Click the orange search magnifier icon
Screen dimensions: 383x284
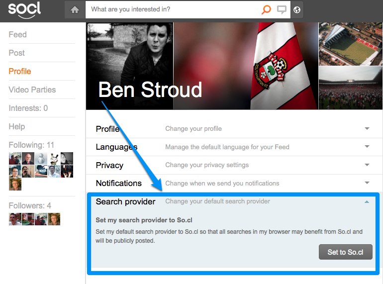(266, 9)
